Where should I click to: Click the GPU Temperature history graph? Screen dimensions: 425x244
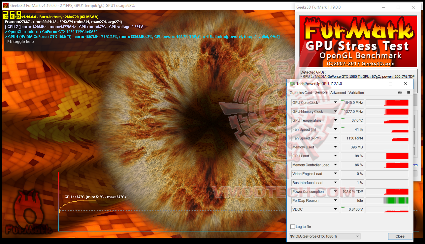[387, 120]
